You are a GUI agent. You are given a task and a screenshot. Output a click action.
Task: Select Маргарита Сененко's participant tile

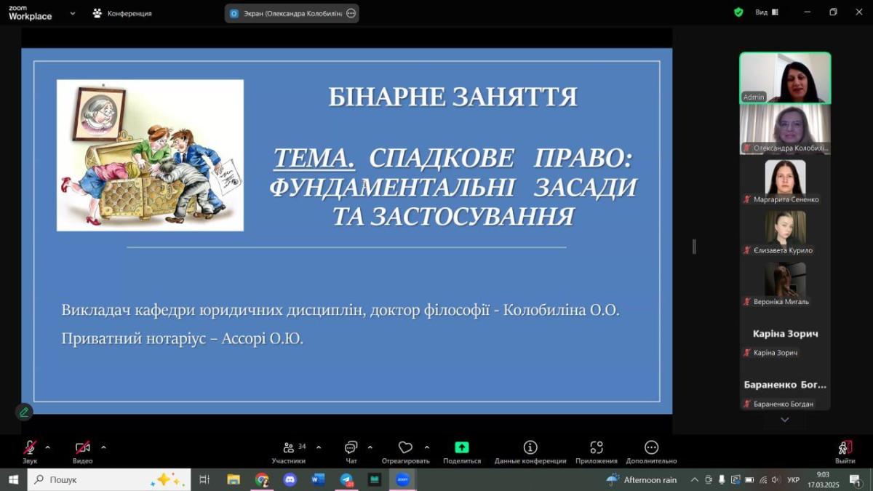pyautogui.click(x=785, y=181)
